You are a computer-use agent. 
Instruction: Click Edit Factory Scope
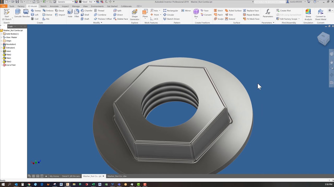point(288,19)
